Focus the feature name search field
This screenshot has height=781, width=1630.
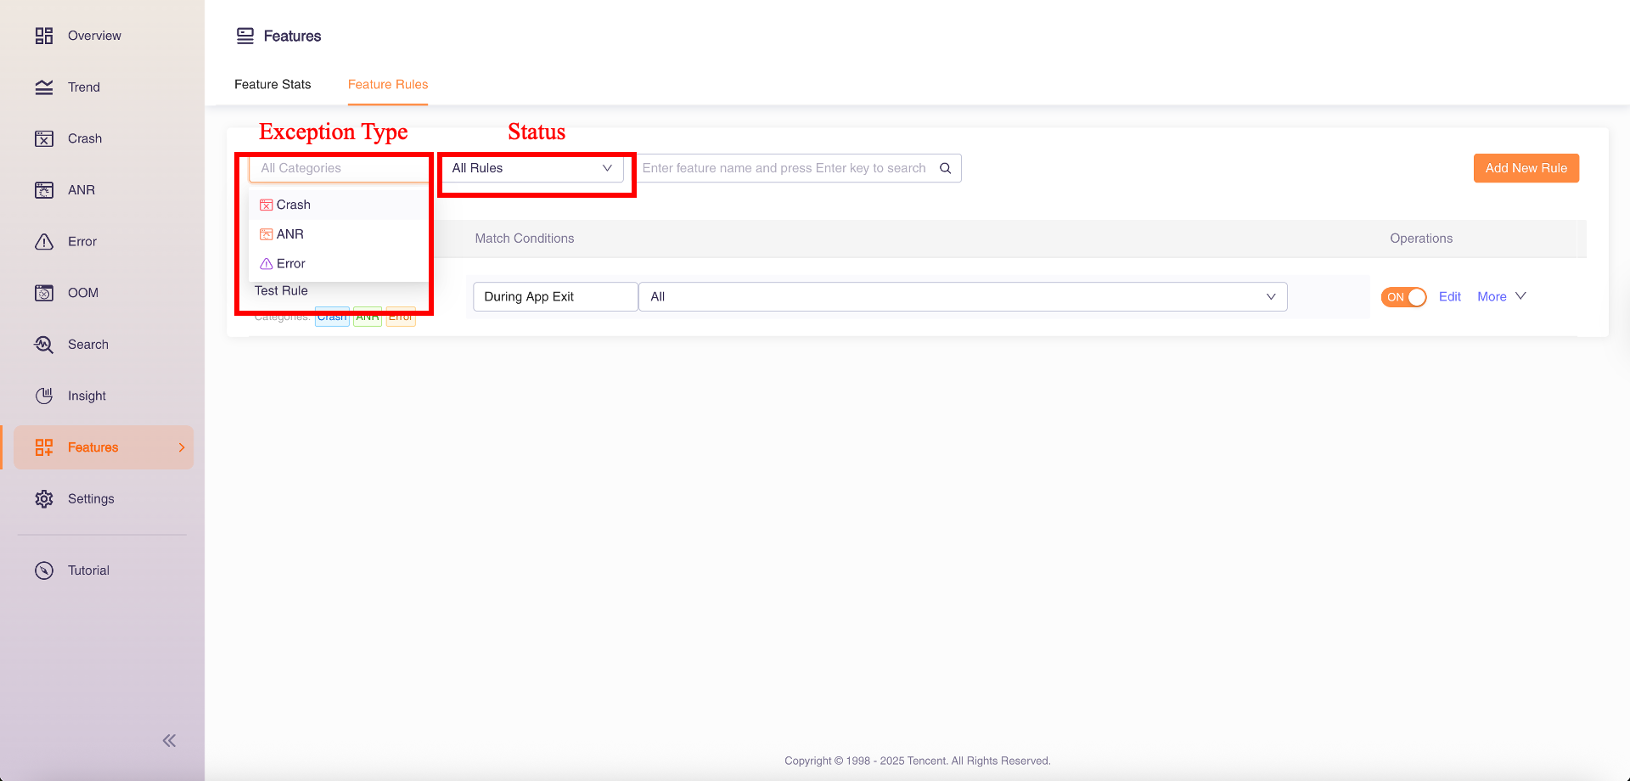point(785,168)
